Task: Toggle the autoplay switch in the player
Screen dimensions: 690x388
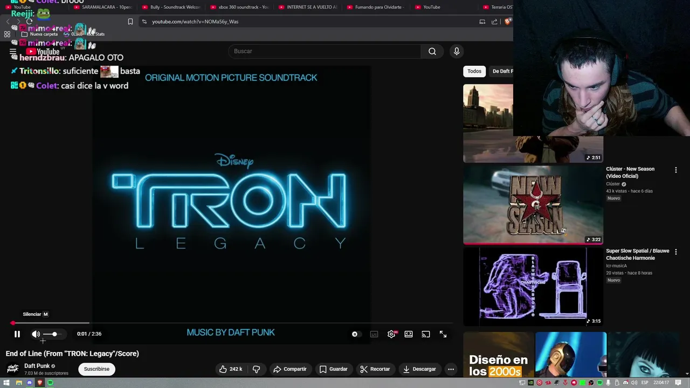Action: [x=355, y=334]
